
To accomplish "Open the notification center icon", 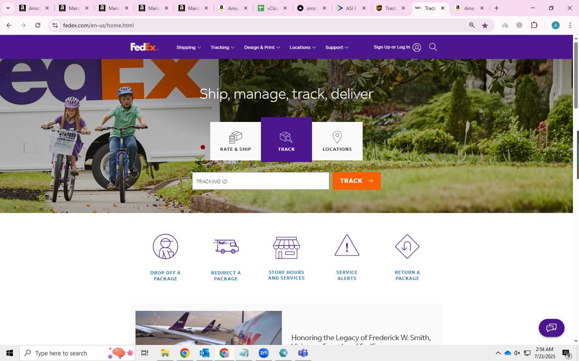I will 567,353.
